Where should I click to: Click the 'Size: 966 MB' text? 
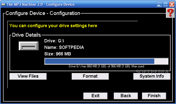click(58, 54)
